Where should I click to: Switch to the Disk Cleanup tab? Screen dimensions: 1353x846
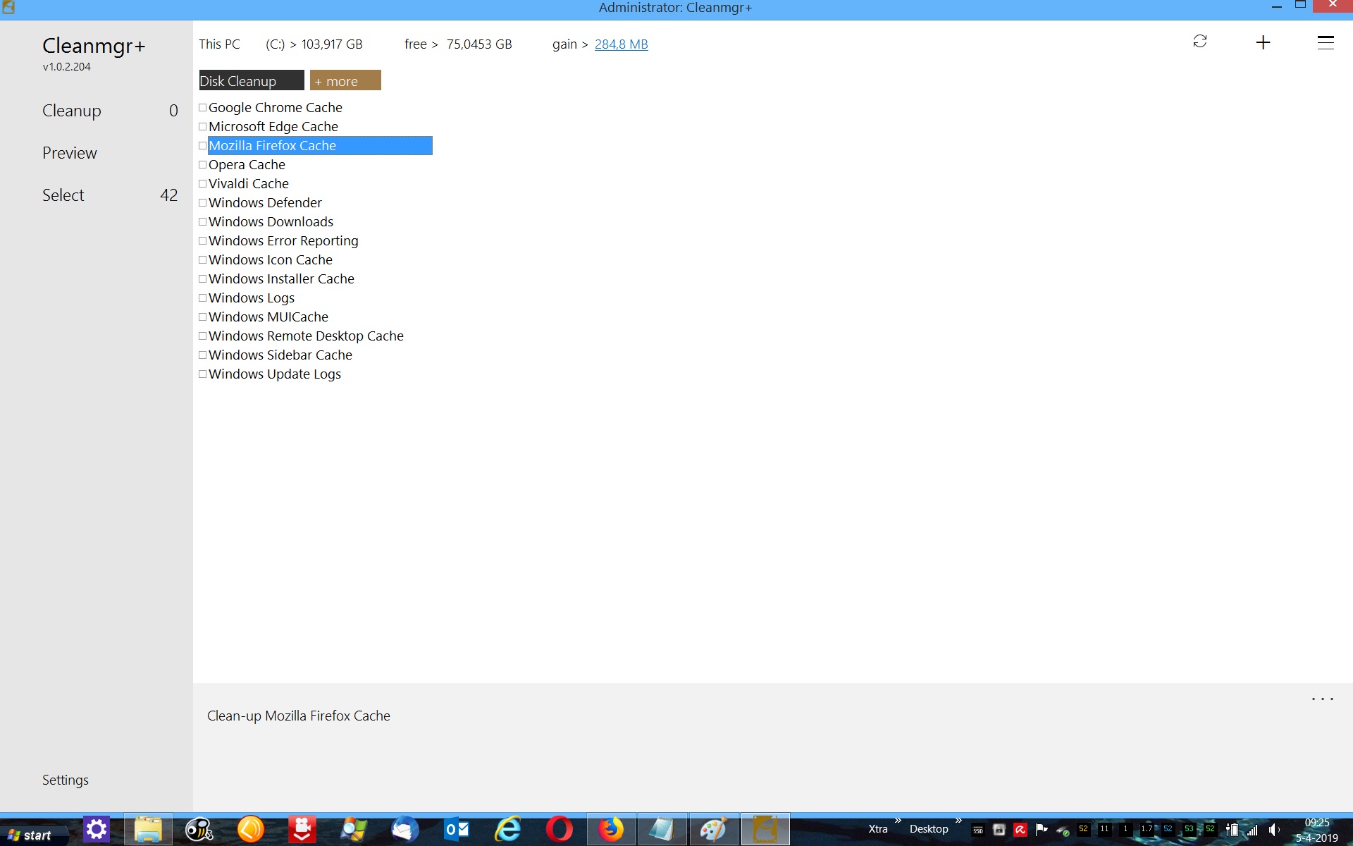click(x=252, y=80)
